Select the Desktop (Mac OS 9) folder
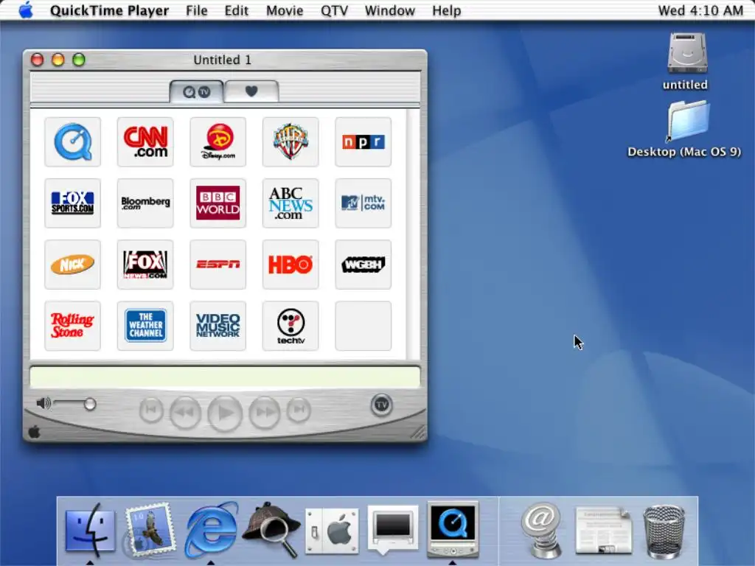755x566 pixels. (x=688, y=122)
